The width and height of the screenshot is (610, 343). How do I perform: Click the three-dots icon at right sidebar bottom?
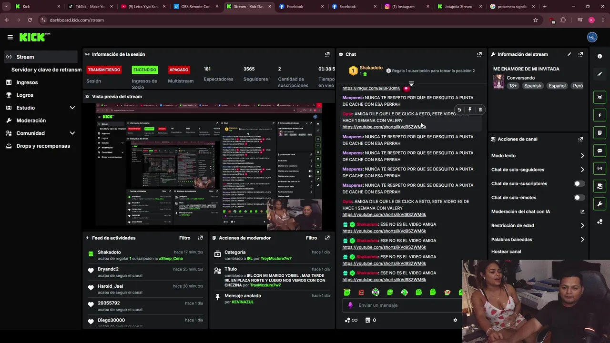coord(600,222)
